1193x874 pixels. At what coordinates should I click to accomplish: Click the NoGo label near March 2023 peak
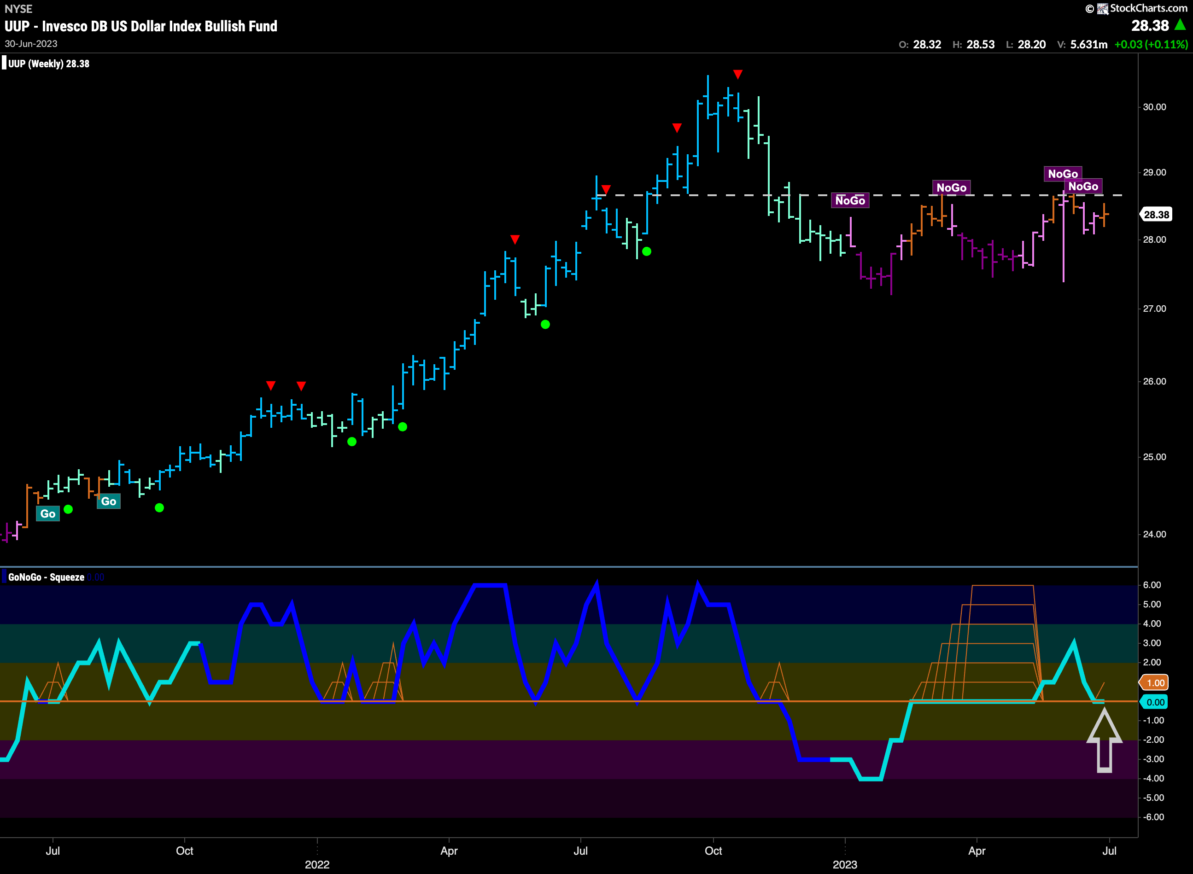click(x=951, y=188)
